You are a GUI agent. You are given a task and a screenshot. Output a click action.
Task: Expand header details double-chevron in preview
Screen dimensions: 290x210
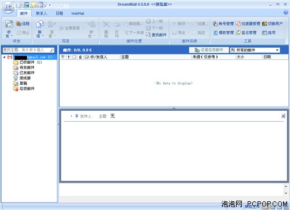(x=77, y=116)
